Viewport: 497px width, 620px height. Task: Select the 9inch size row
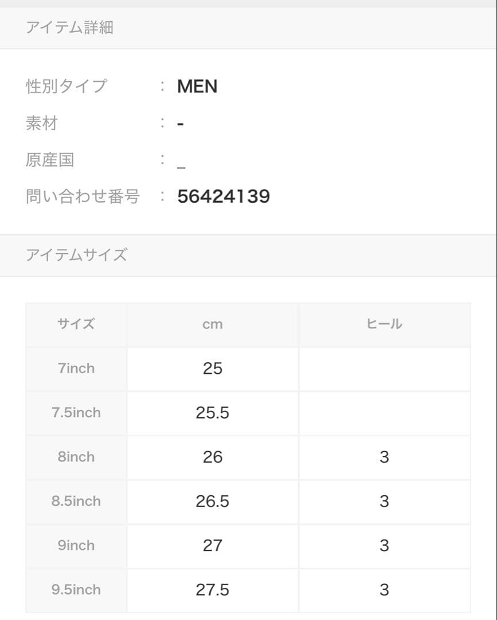[76, 545]
